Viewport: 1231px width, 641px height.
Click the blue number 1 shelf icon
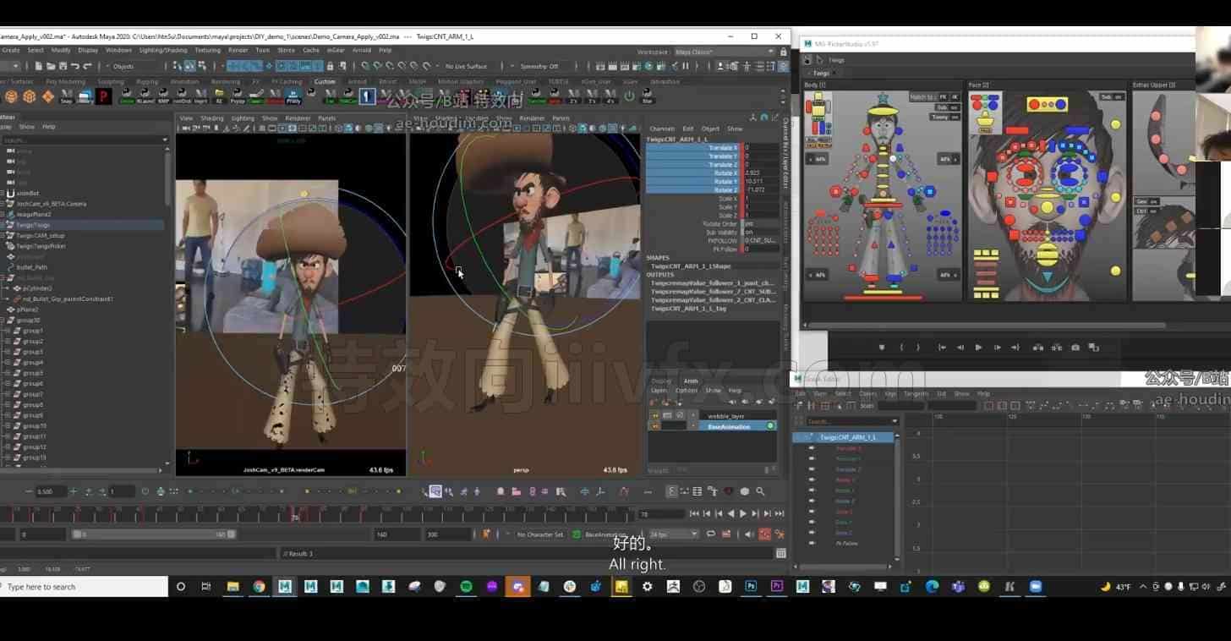[367, 96]
